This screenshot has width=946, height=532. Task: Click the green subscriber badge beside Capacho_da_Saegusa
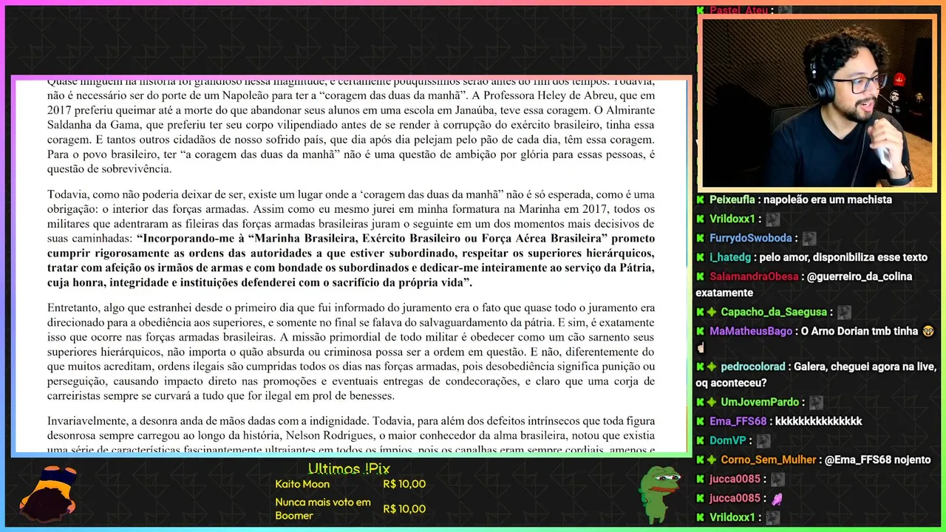pyautogui.click(x=712, y=313)
